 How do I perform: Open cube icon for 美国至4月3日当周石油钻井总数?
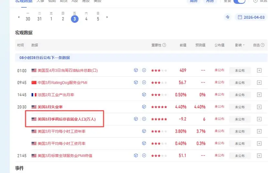[136, 70]
